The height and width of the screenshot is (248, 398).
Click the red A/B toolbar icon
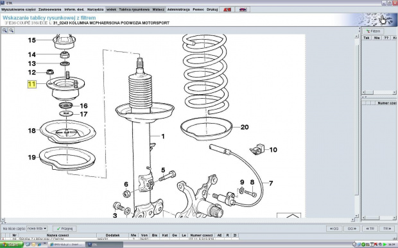(x=227, y=10)
